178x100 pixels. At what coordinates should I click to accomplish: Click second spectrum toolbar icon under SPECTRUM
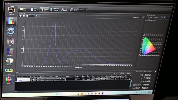coord(24,16)
